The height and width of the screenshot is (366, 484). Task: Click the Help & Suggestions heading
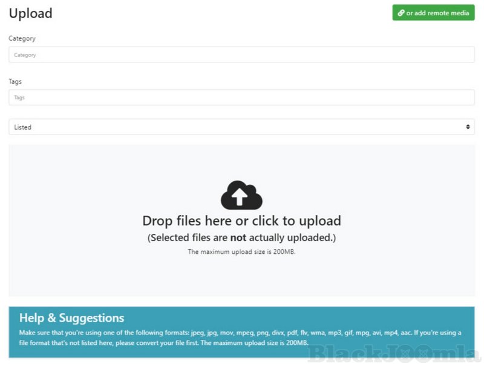point(71,318)
